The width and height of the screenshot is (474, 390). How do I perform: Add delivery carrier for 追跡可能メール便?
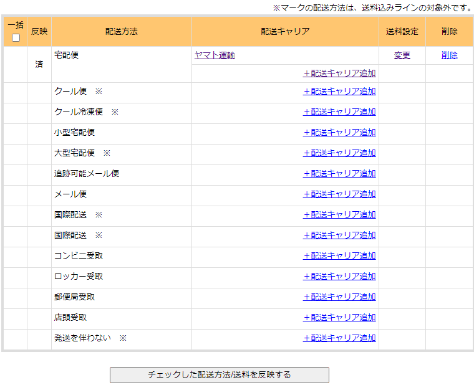pos(339,174)
